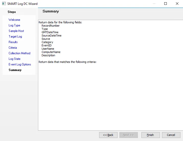Image resolution: width=183 pixels, height=141 pixels.
Task: Open the Target Log step
Action: click(15, 37)
